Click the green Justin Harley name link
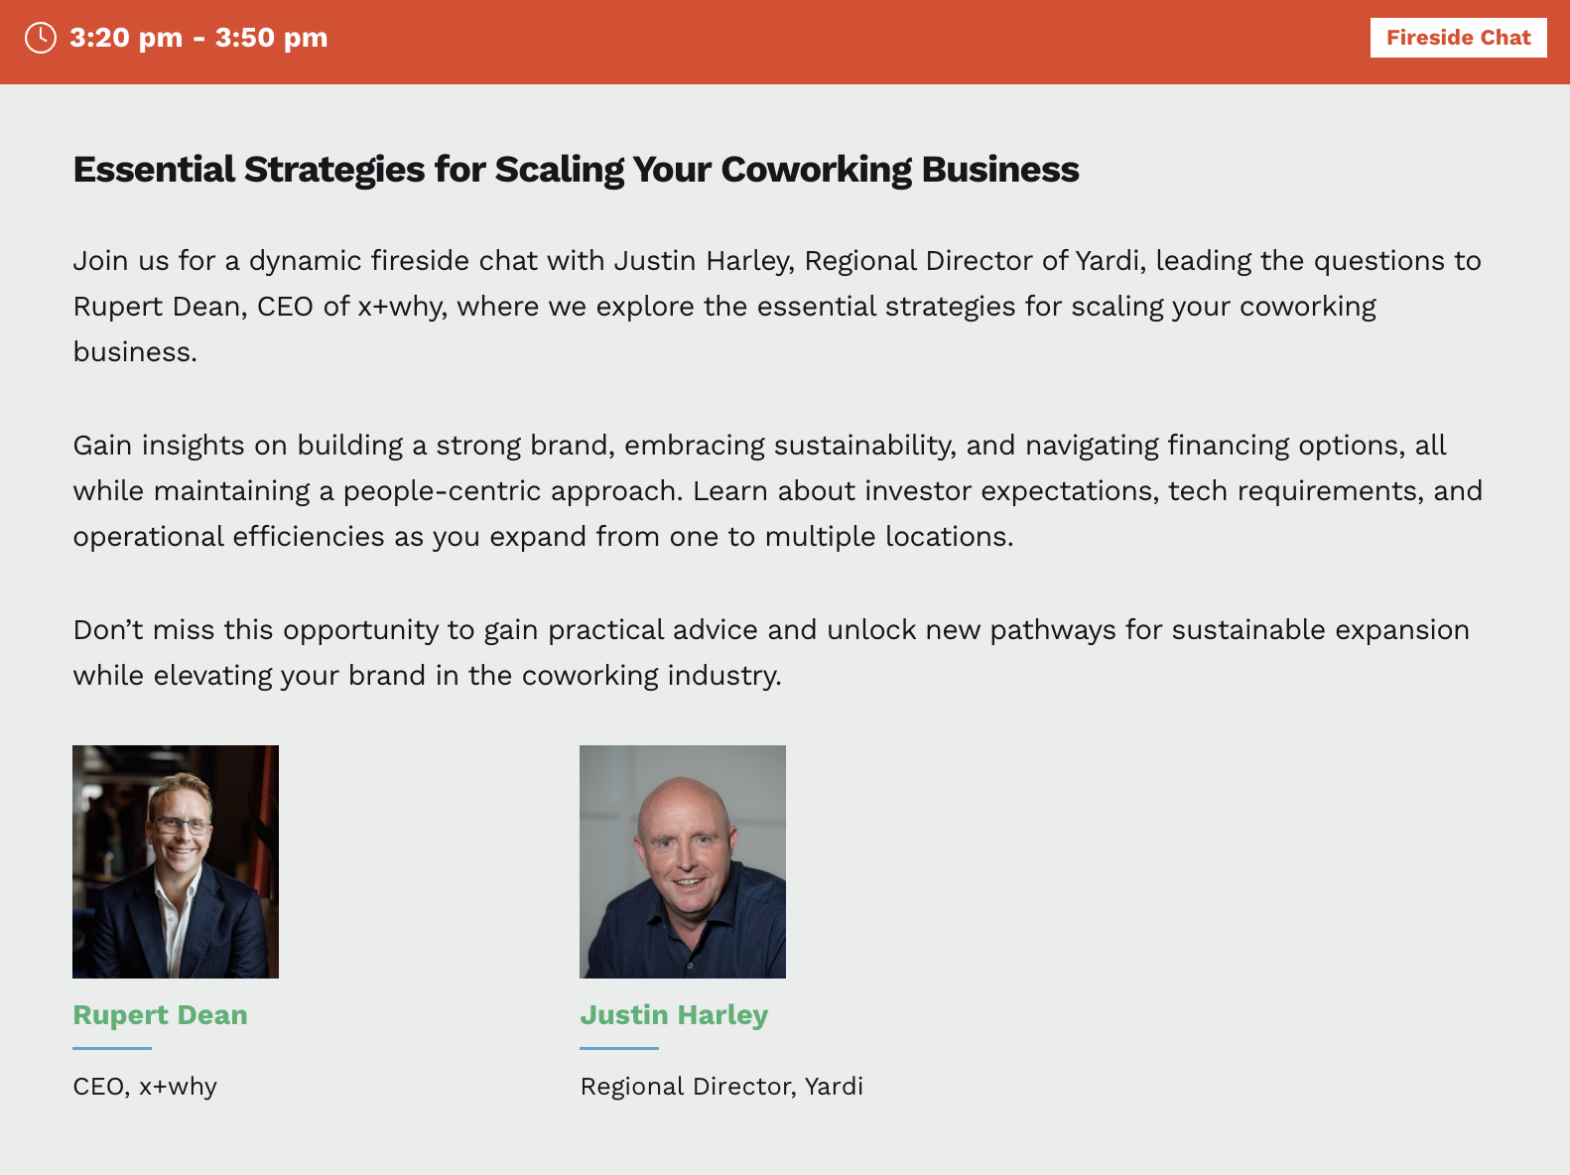Image resolution: width=1570 pixels, height=1175 pixels. [674, 1015]
